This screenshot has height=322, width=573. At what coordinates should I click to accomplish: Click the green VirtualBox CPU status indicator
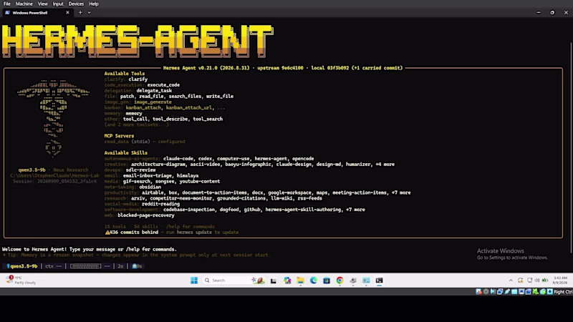click(x=535, y=291)
